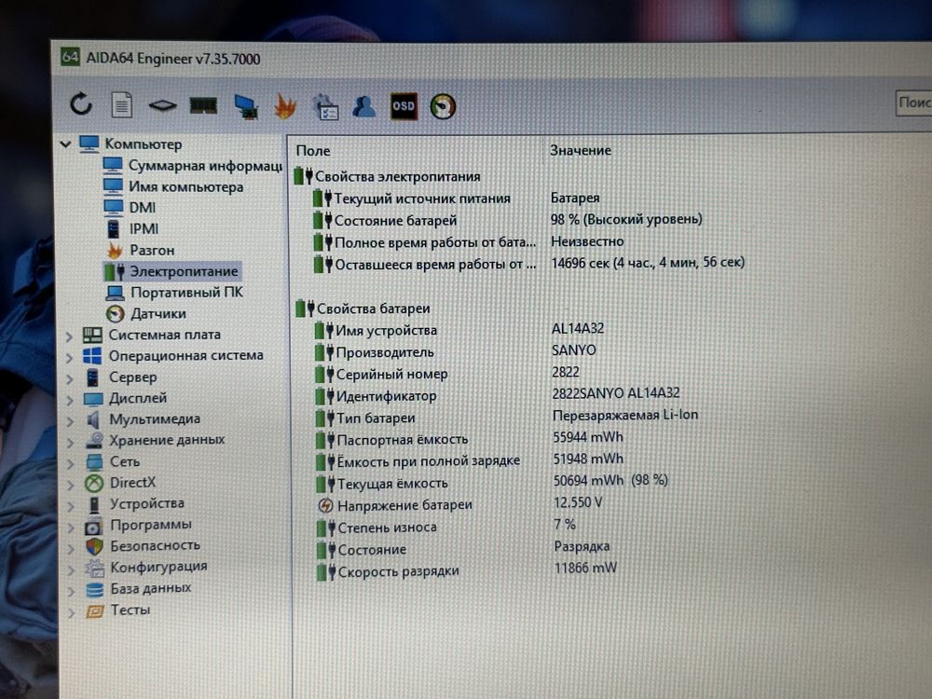Open the memory module toolbar icon
Image resolution: width=932 pixels, height=699 pixels.
pyautogui.click(x=202, y=106)
